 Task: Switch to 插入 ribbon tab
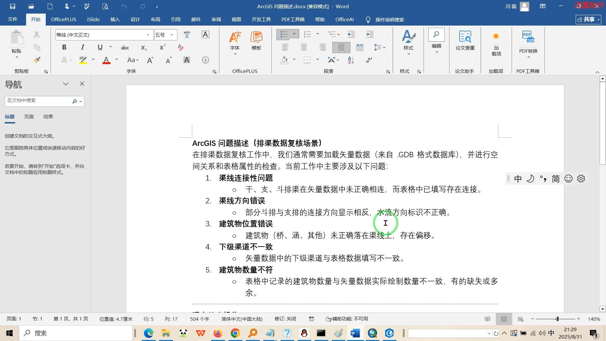tap(115, 19)
